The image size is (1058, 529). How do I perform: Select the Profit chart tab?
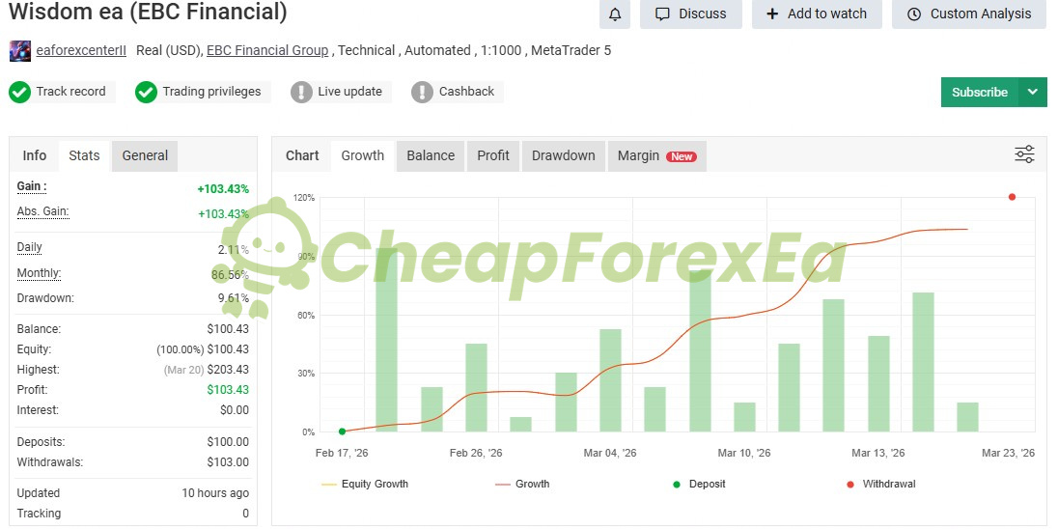pyautogui.click(x=493, y=155)
